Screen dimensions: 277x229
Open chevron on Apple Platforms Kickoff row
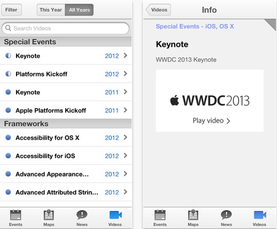tap(125, 110)
